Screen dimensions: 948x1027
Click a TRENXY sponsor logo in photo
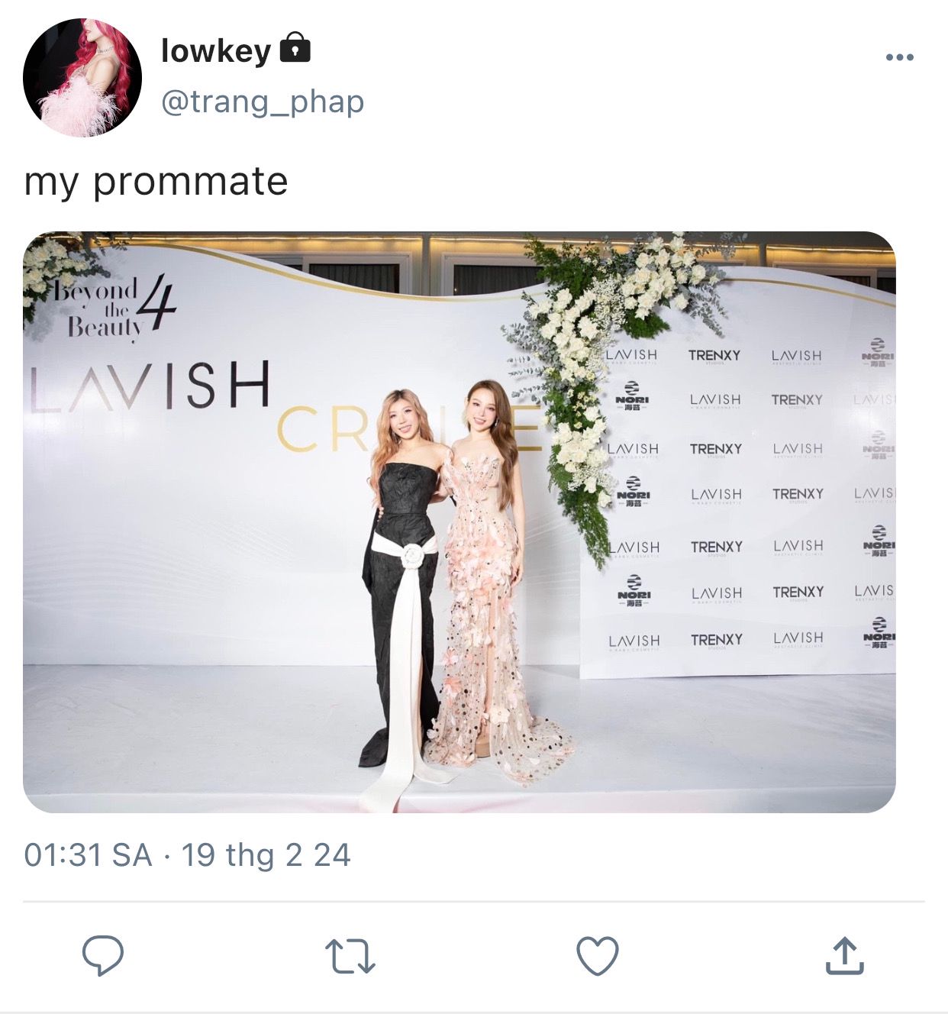714,356
